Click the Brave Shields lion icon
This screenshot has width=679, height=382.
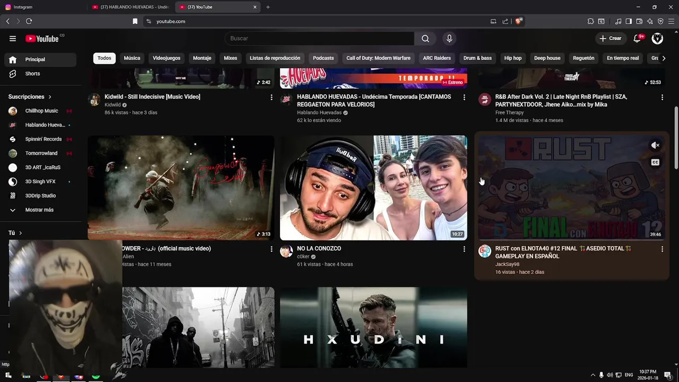[518, 21]
